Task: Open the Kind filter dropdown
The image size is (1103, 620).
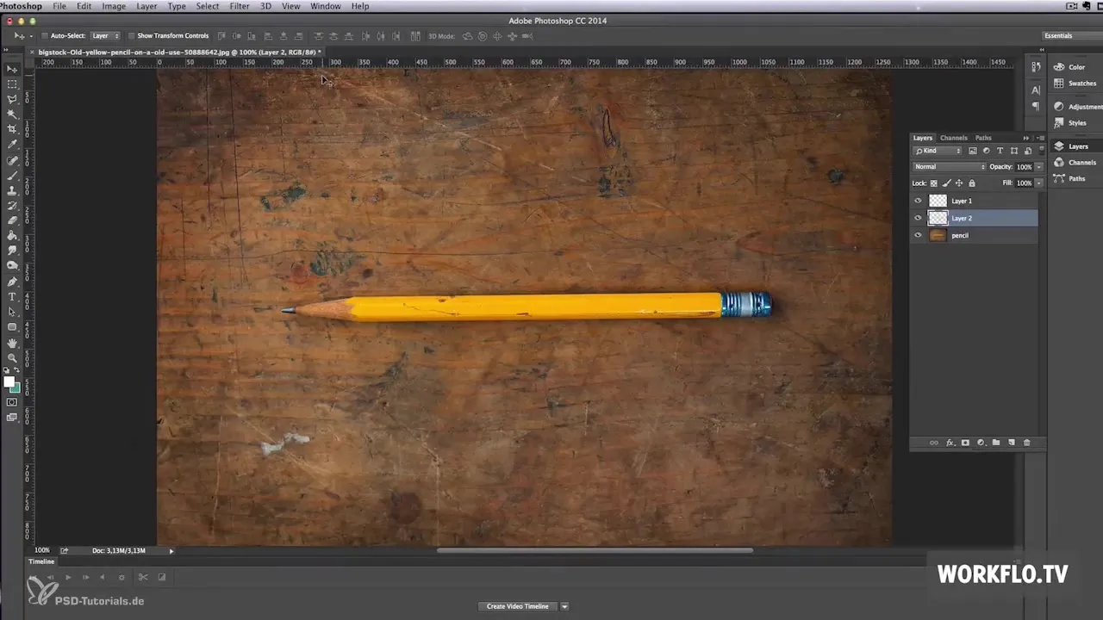Action: tap(938, 151)
